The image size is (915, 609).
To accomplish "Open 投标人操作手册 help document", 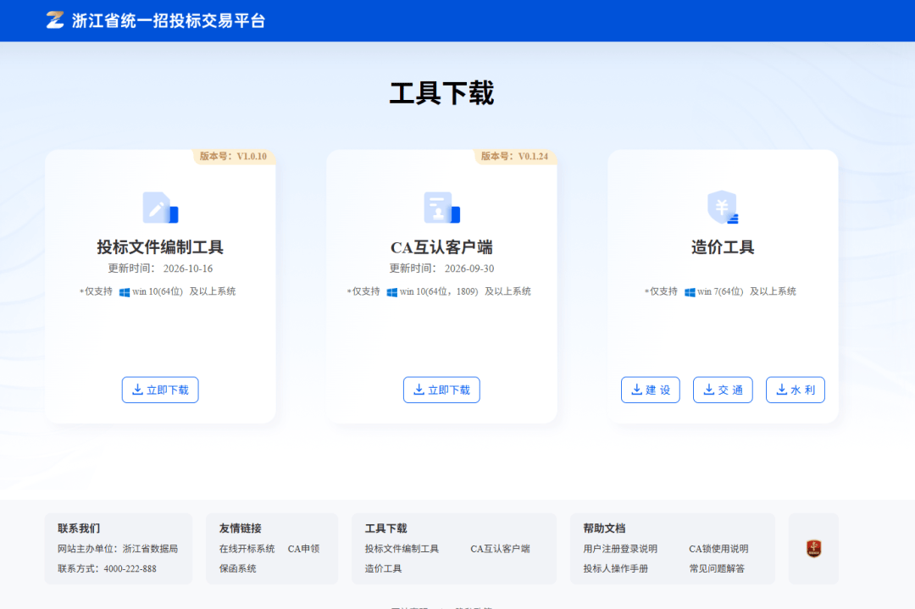I will click(616, 568).
